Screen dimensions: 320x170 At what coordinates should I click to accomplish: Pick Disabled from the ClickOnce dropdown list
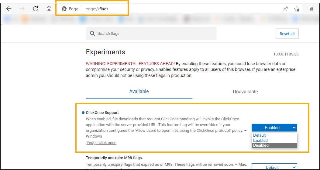pyautogui.click(x=261, y=145)
